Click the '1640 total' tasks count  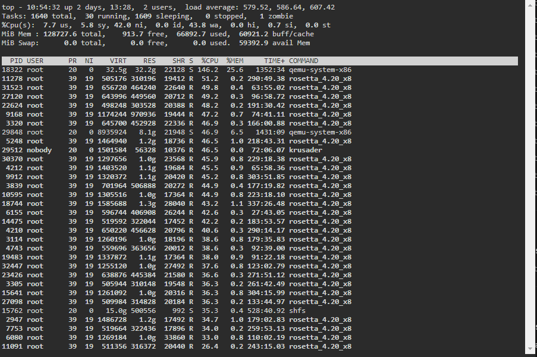pyautogui.click(x=51, y=16)
